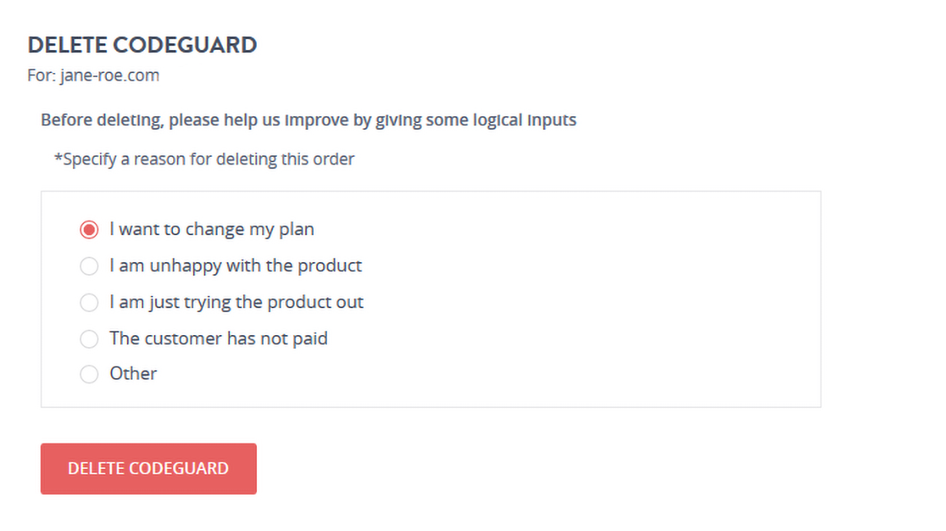The width and height of the screenshot is (946, 531).
Task: Select the 'I want to change my plan' radio button
Action: [x=89, y=230]
